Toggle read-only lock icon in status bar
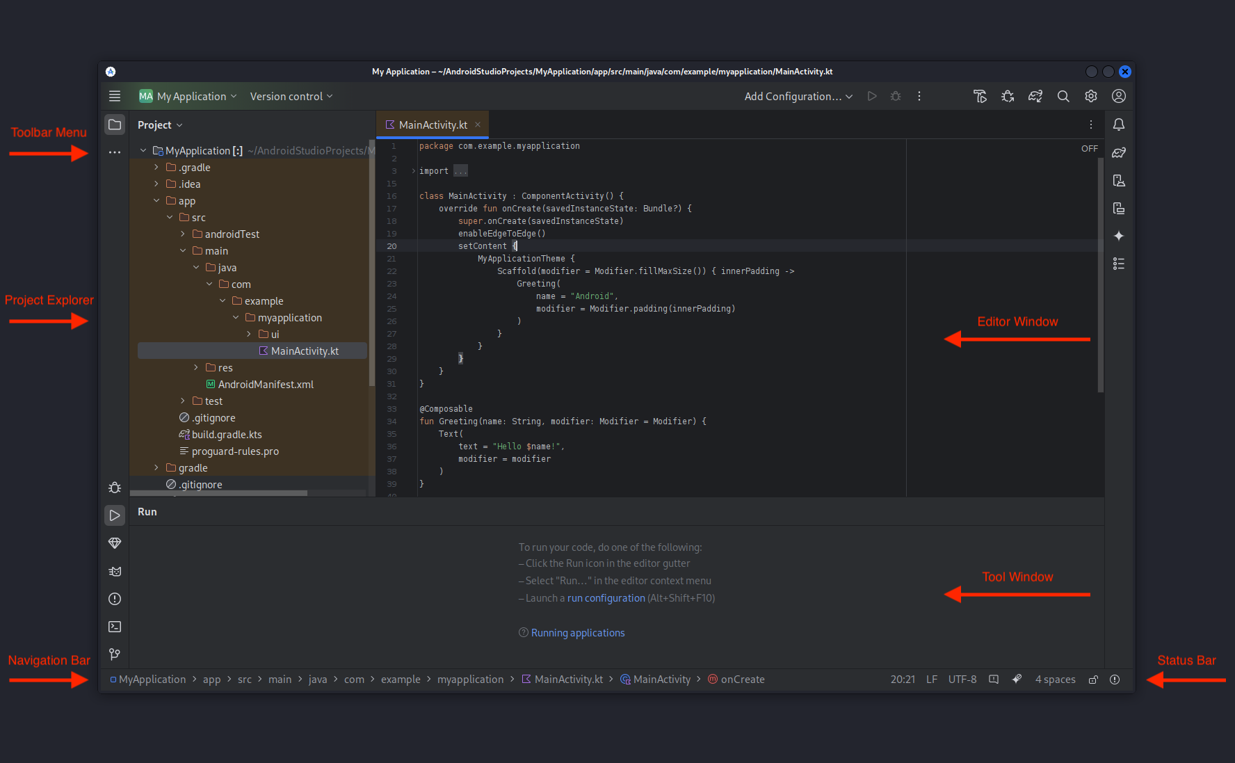 1093,680
